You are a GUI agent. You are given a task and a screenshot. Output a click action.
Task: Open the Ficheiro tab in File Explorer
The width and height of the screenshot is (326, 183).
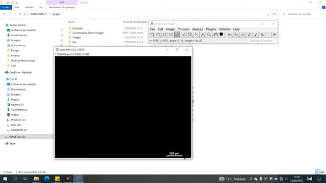[6, 7]
